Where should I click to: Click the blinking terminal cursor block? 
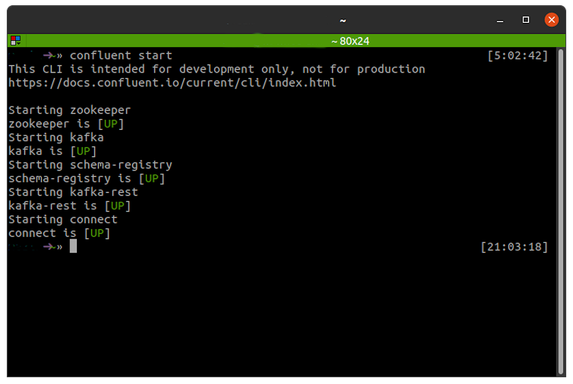[x=73, y=247]
